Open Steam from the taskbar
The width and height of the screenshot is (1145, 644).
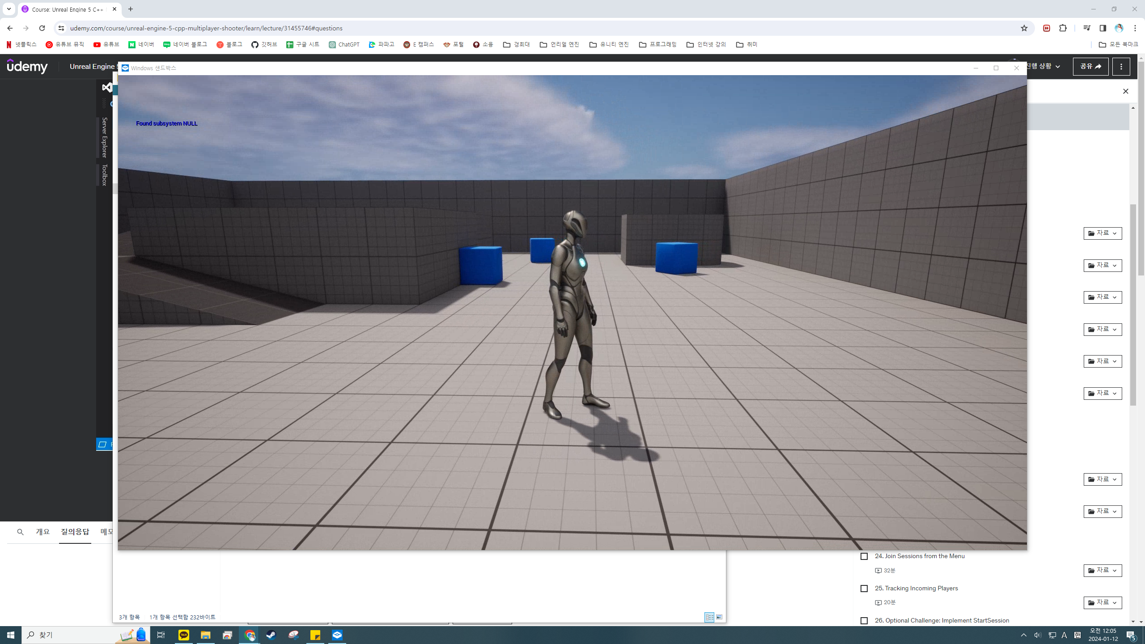point(271,635)
